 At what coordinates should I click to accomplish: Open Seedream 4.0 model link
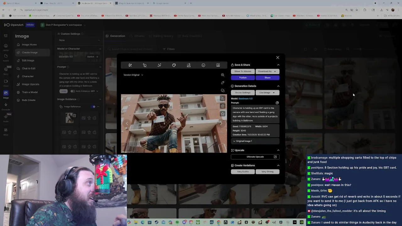click(x=245, y=99)
